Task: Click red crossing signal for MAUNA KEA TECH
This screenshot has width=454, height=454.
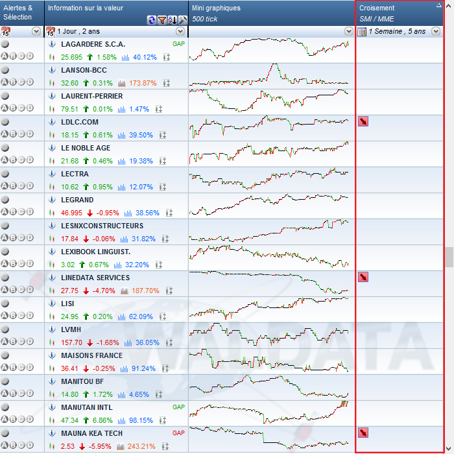Action: (363, 433)
